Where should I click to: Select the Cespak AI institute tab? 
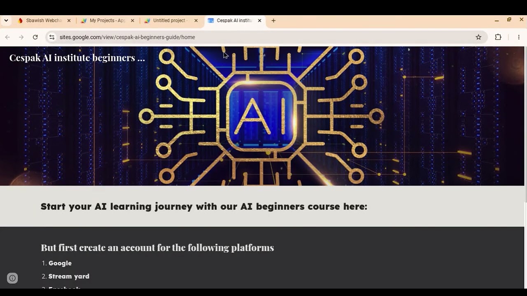(235, 21)
